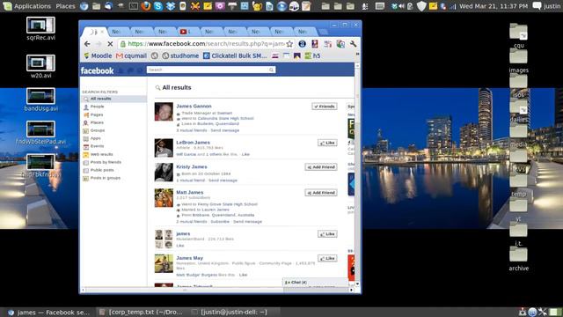This screenshot has height=317, width=563.
Task: Open the Moodle bookmark
Action: click(98, 55)
